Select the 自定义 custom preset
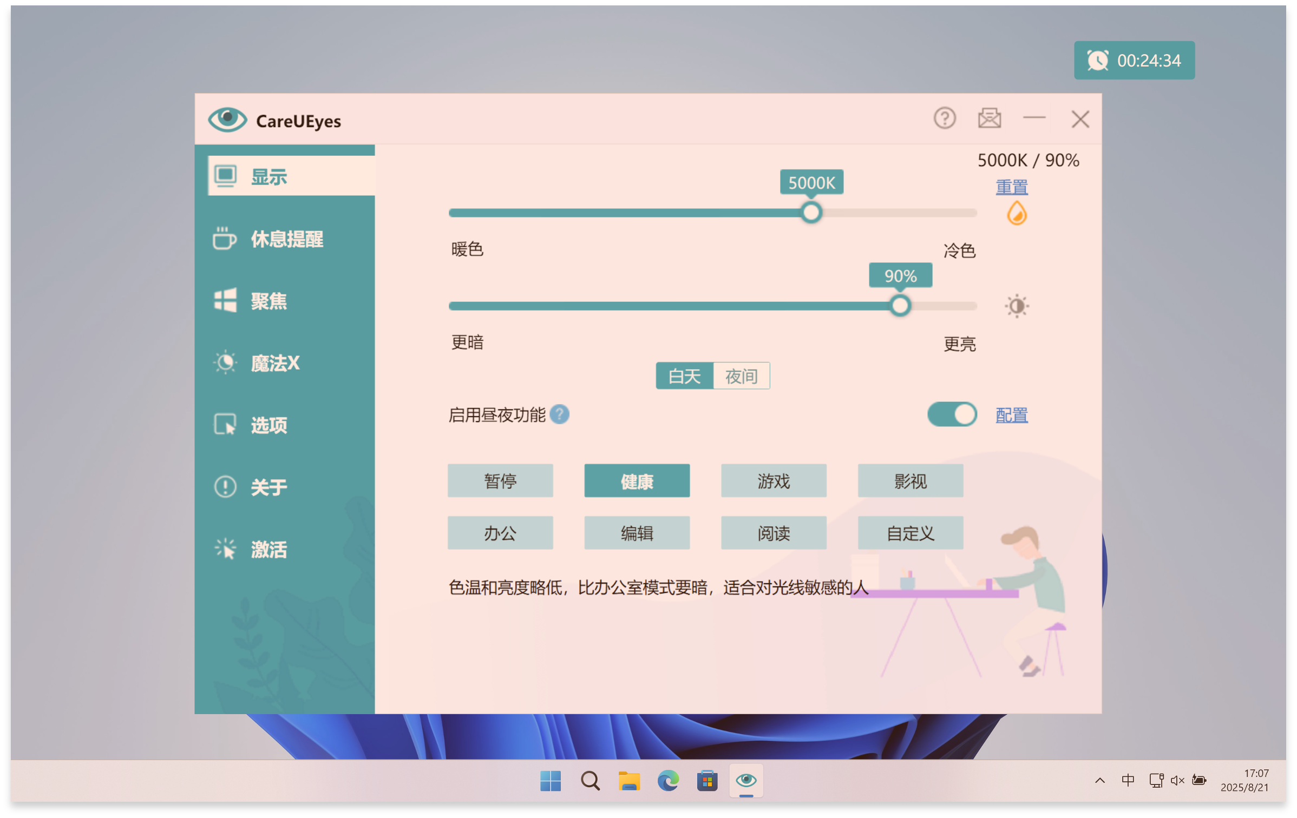Viewport: 1297px width, 818px height. point(910,533)
